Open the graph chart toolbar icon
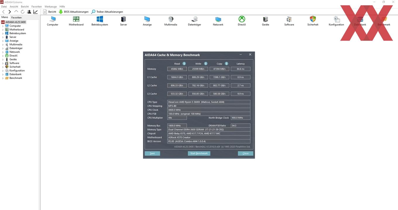 tap(35, 12)
